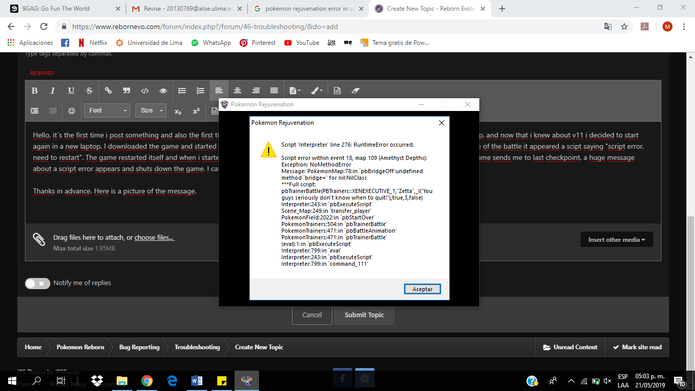Open Aplicaciones apps shortcut
The image size is (695, 391).
[30, 43]
